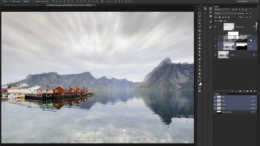Open the Opacity slider arrow
The image size is (260, 146).
pos(250,13)
